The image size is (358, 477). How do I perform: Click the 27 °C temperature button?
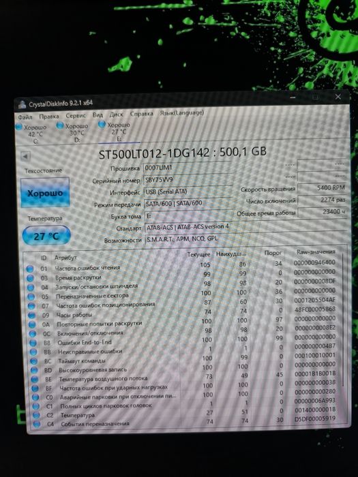coord(46,236)
